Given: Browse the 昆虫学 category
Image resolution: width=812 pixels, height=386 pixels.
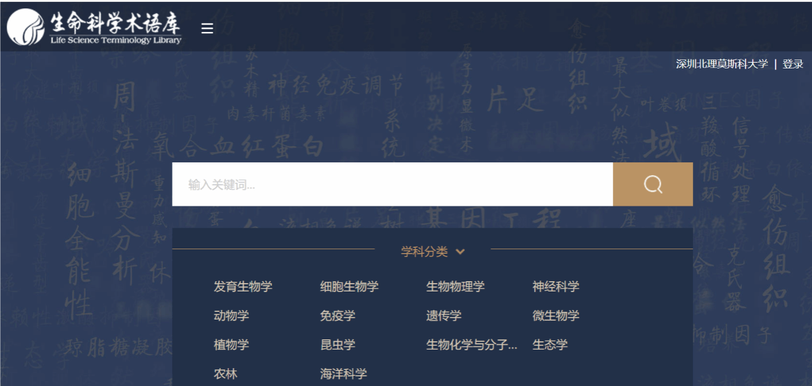Looking at the screenshot, I should 337,345.
